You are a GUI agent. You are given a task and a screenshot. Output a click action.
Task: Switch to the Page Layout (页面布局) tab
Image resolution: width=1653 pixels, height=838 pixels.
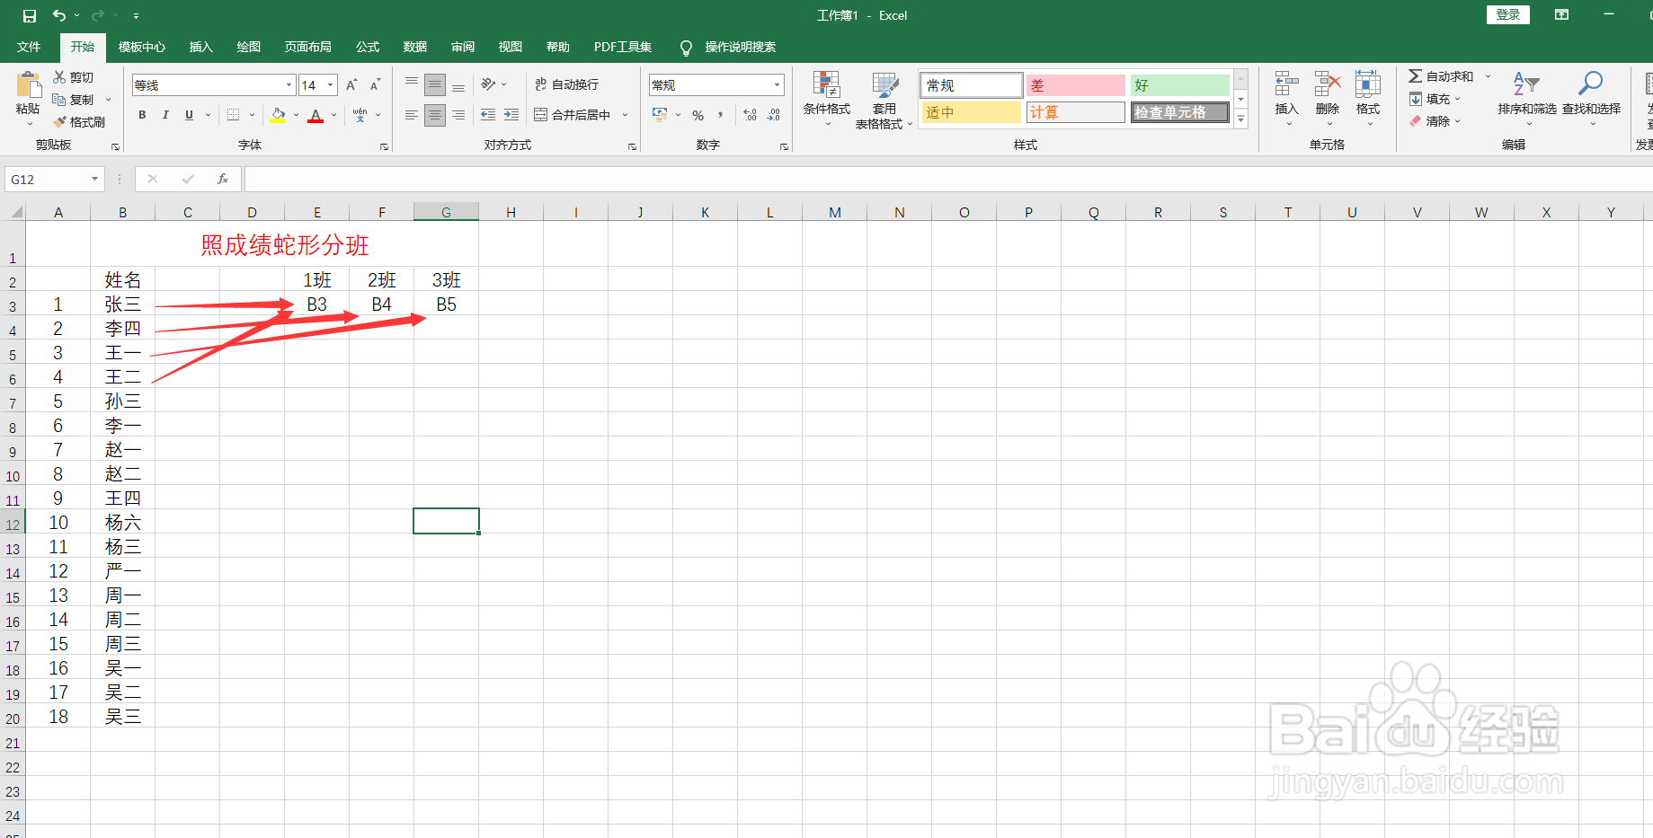coord(307,47)
